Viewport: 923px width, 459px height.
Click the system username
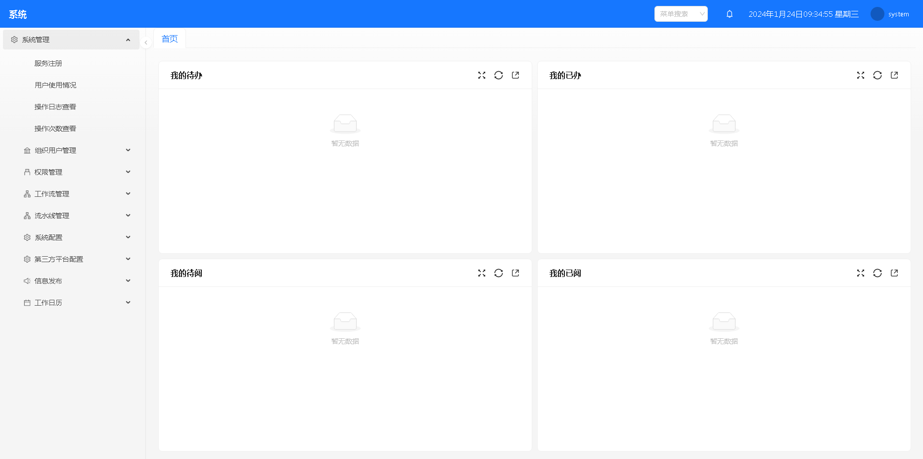[899, 14]
